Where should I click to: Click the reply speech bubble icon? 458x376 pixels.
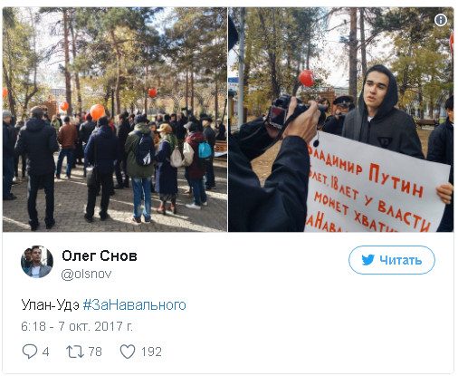[30, 352]
